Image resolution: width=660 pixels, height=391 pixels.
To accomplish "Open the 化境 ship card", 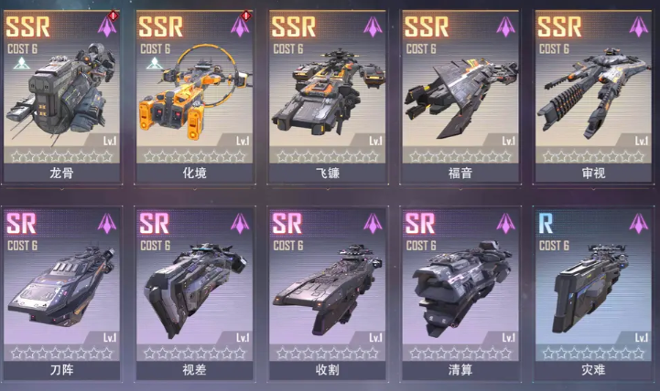I will click(194, 97).
